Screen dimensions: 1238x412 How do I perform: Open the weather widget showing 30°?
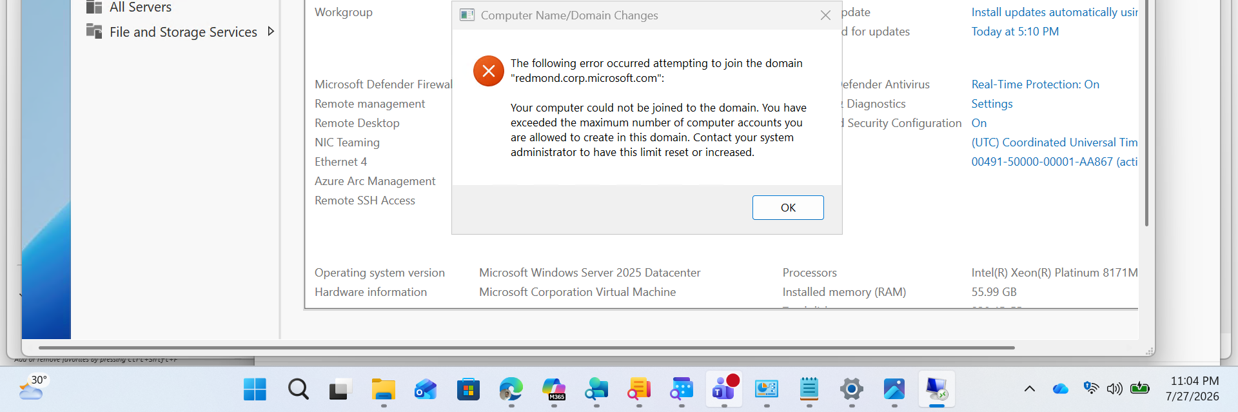click(x=32, y=387)
